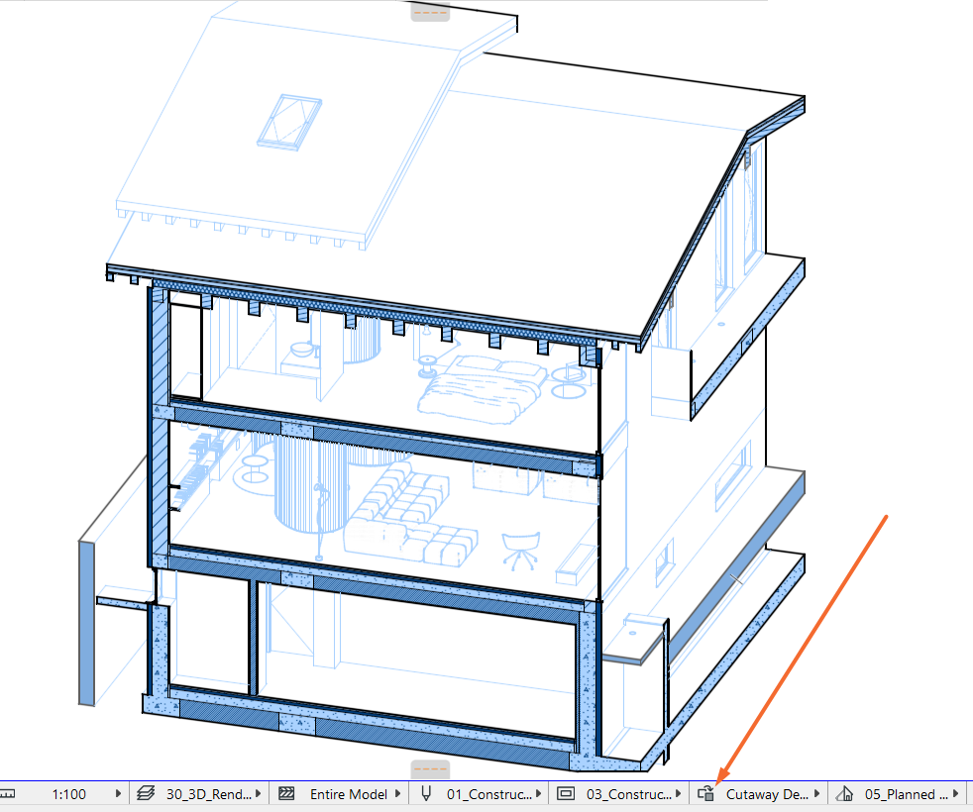The image size is (973, 812).
Task: Click the Cutaway De... override label
Action: coord(767,794)
